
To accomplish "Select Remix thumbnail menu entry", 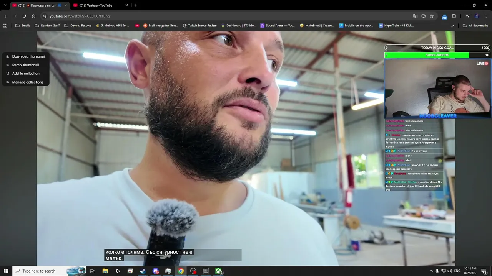I will pyautogui.click(x=26, y=65).
